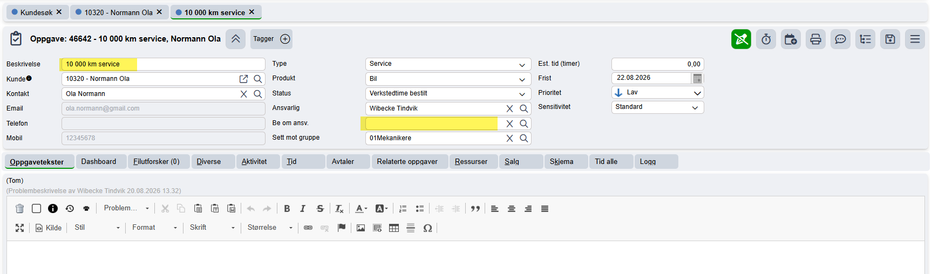Viewport: 932px width, 274px height.
Task: Open the Størrelse font size dropdown
Action: (x=270, y=228)
